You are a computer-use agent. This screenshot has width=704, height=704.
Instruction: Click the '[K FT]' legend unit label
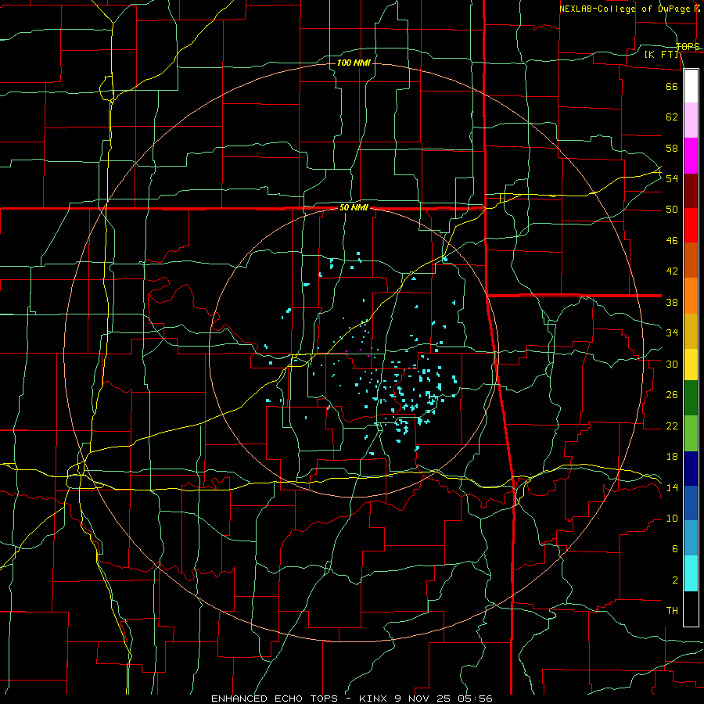[x=661, y=54]
